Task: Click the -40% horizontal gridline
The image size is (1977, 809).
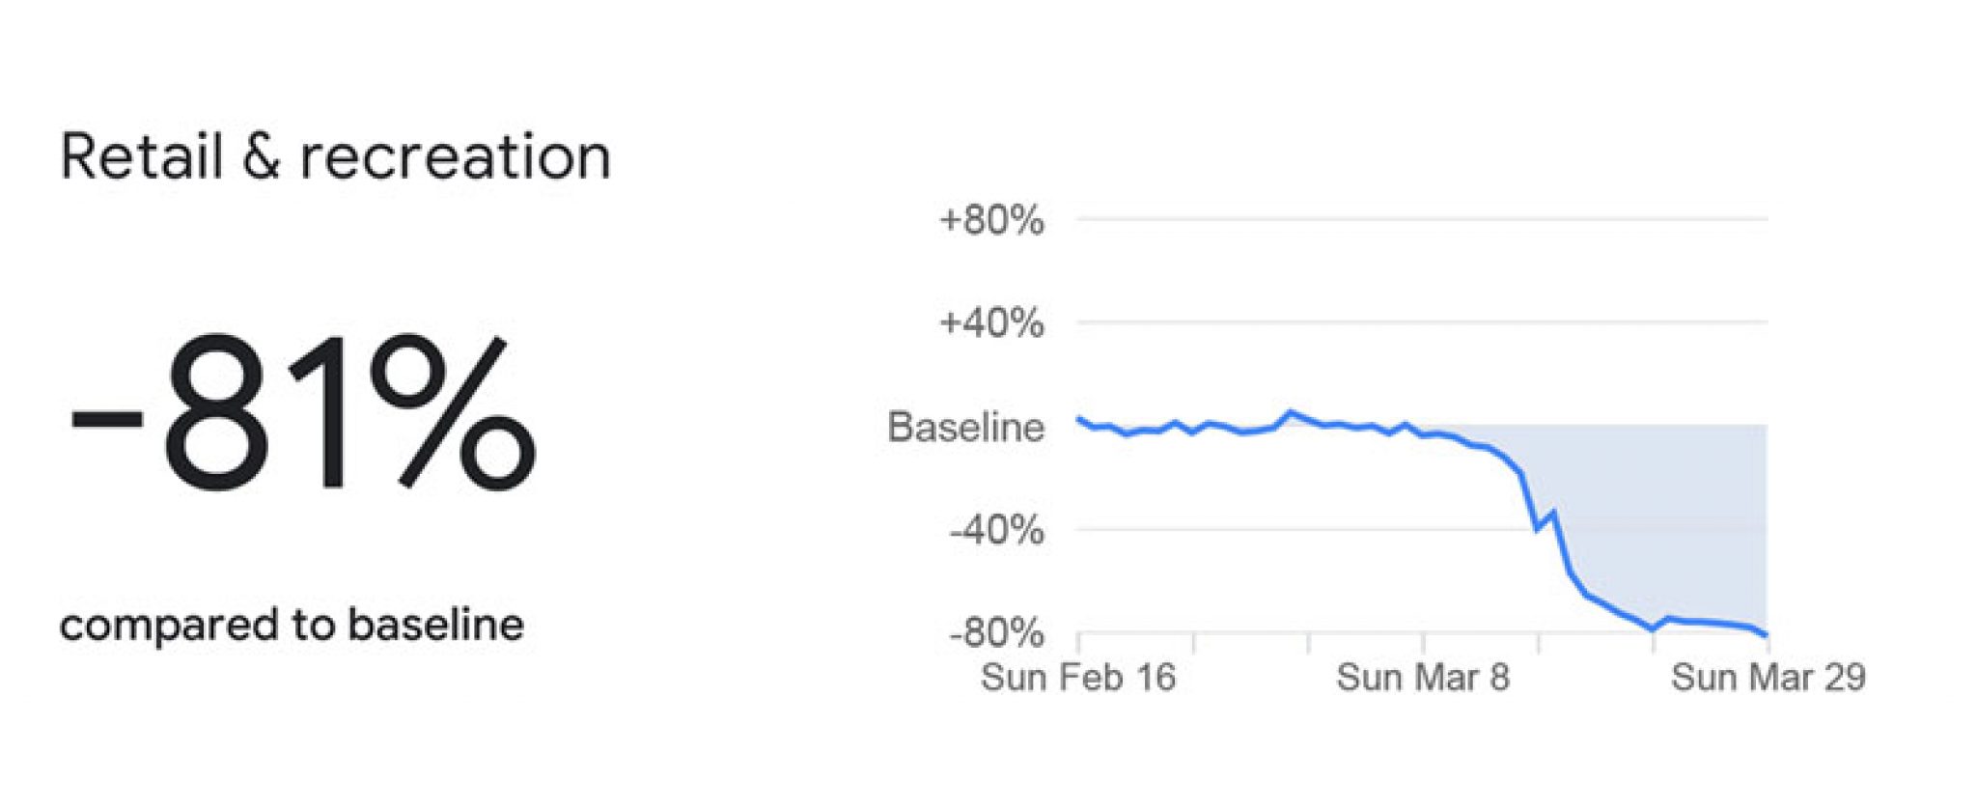Action: coord(1303,529)
